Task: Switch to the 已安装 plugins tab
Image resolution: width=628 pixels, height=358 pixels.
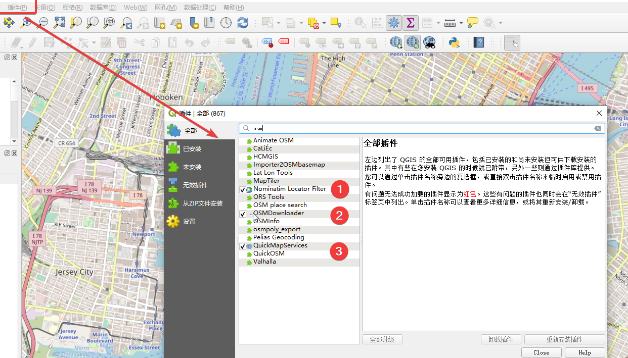Action: tap(200, 148)
